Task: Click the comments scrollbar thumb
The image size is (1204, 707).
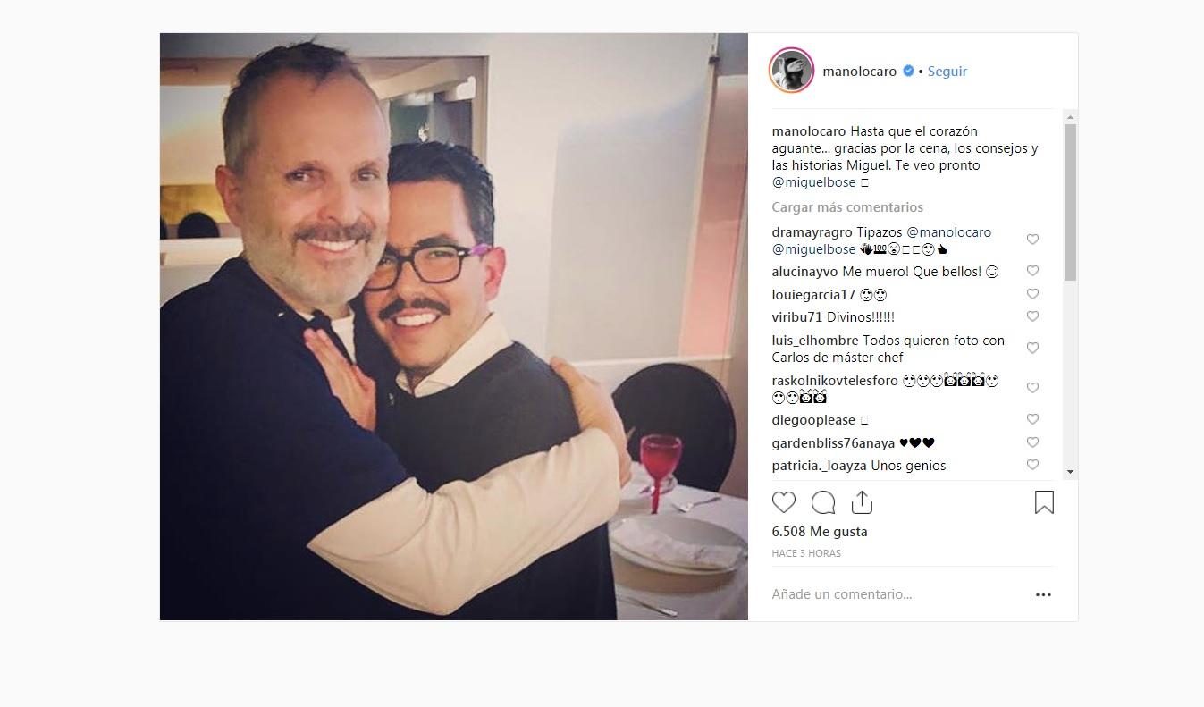Action: point(1070,202)
